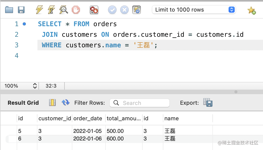Viewport: 263px width, 150px height.
Task: Stop query execution red hand icon
Action: (76, 10)
